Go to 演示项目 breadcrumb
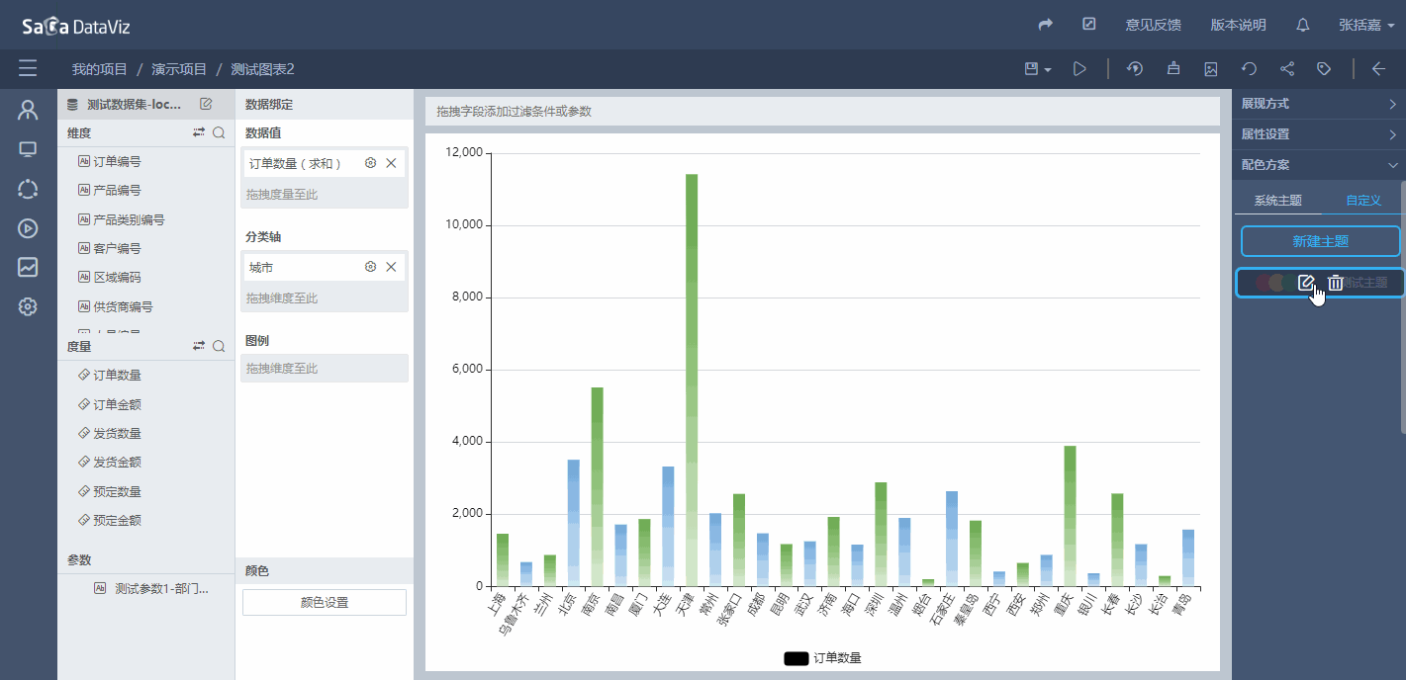Viewport: 1406px width, 680px height. [x=179, y=69]
